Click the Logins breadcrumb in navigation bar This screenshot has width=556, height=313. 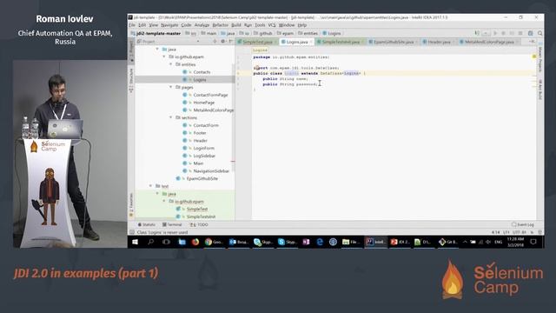332,33
